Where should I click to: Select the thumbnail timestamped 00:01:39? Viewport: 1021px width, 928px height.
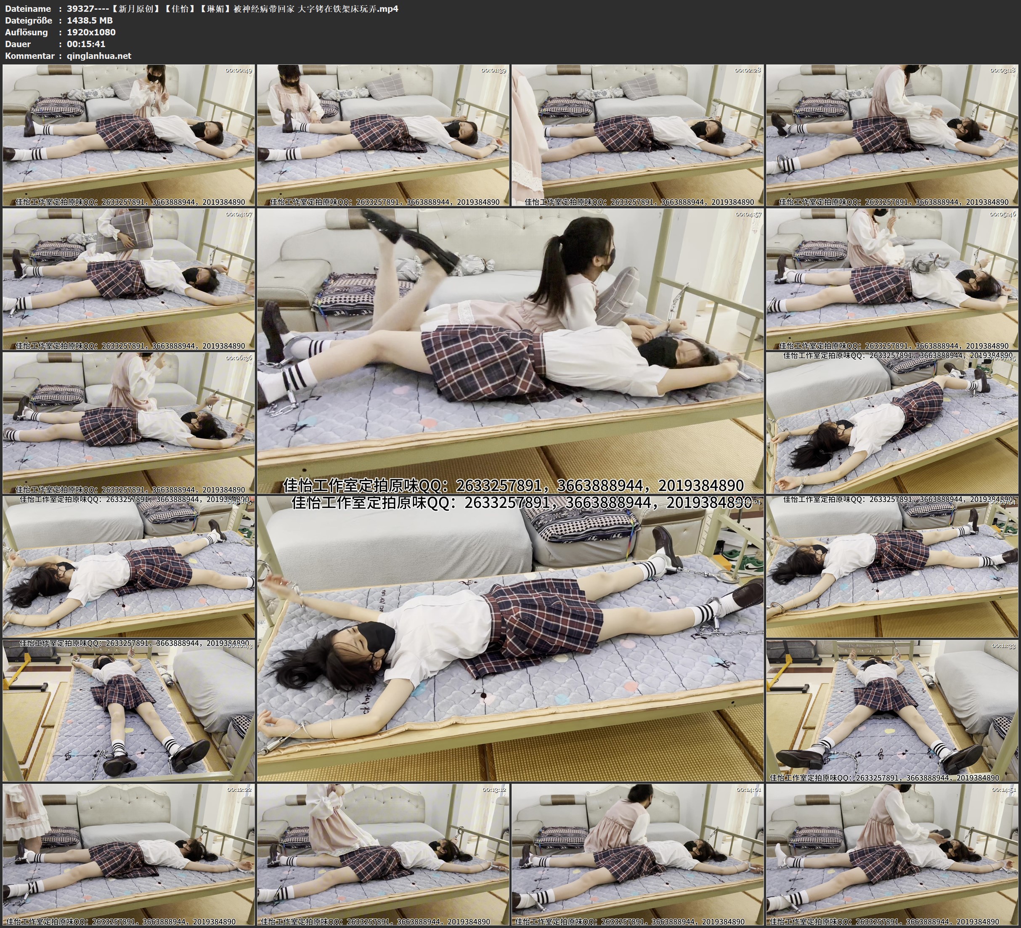tap(383, 135)
